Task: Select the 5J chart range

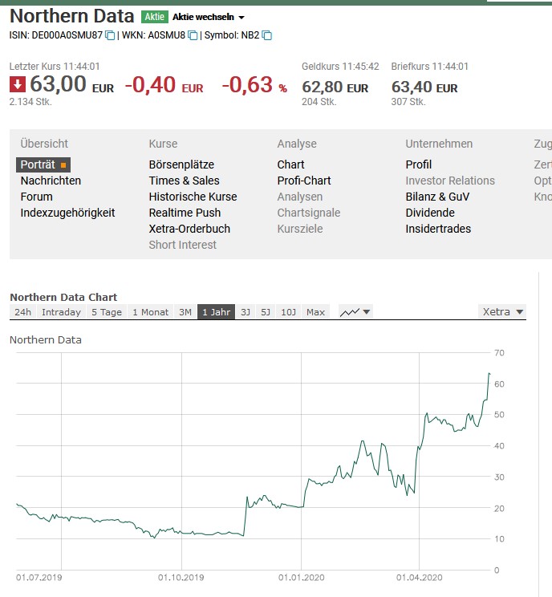Action: coord(266,312)
